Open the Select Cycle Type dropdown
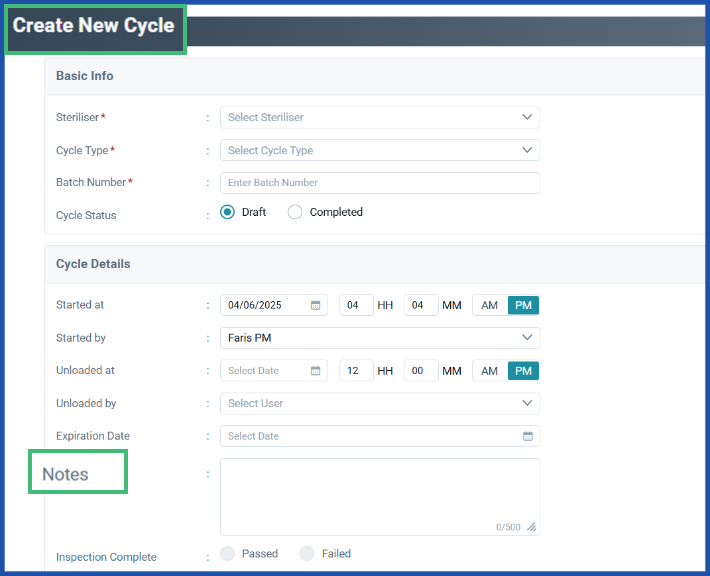The width and height of the screenshot is (710, 576). [380, 150]
